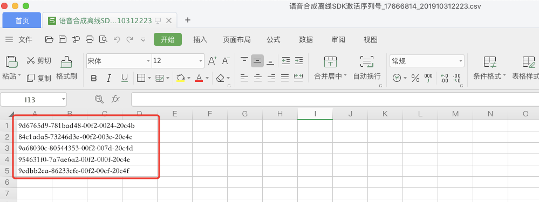Viewport: 539px width, 202px height.
Task: Expand the borders dropdown arrow
Action: click(x=149, y=78)
